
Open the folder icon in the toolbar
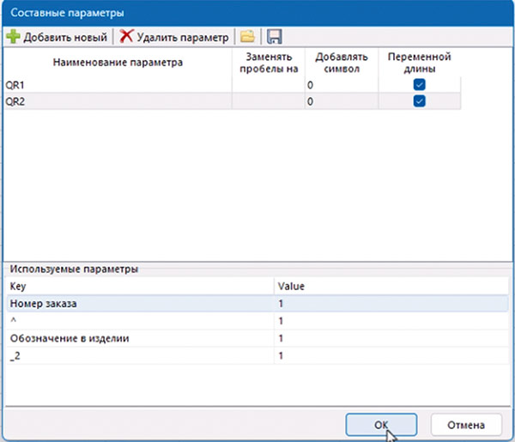tap(247, 37)
